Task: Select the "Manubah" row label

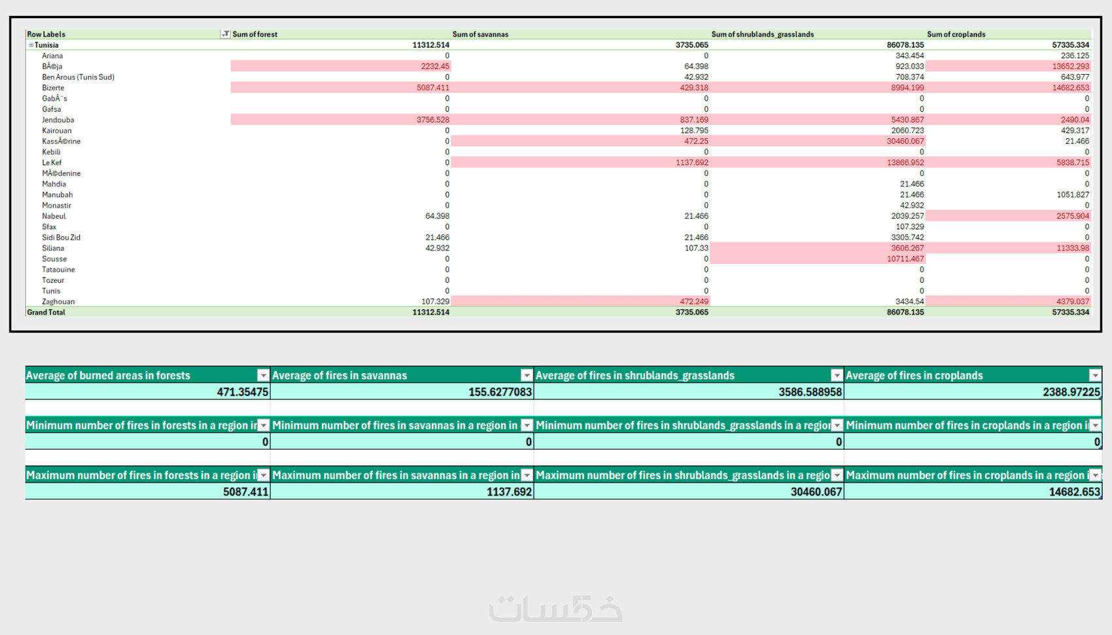Action: [x=58, y=195]
